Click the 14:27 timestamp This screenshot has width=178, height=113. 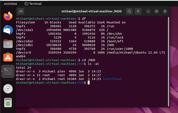point(96,75)
